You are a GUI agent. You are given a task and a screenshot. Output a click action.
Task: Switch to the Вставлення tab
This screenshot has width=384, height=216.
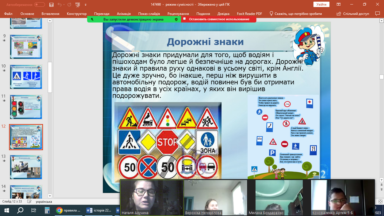50,13
